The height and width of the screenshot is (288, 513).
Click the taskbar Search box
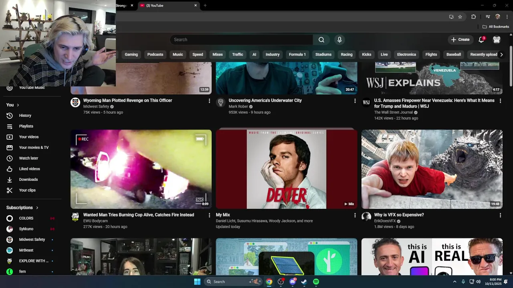[233, 282]
